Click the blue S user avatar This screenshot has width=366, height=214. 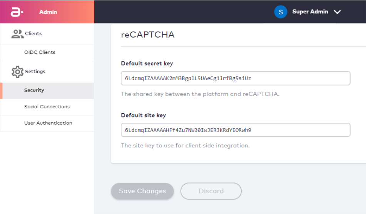pyautogui.click(x=281, y=12)
